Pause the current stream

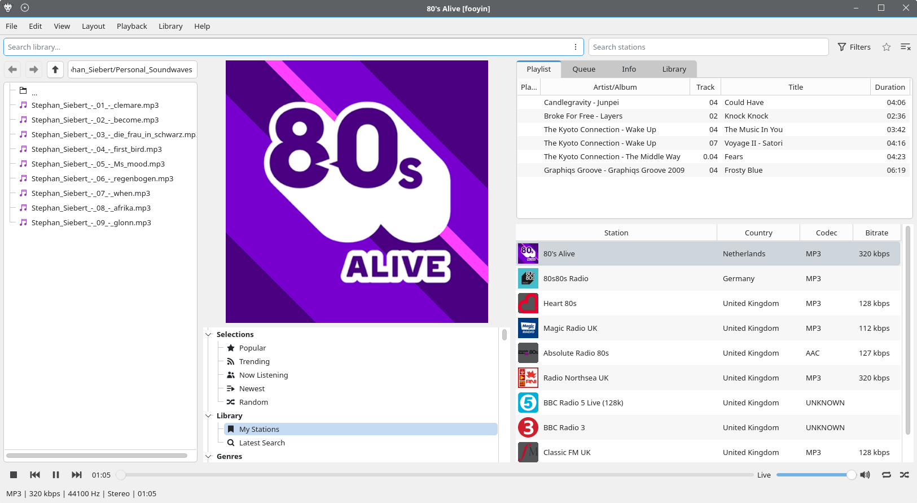[x=56, y=475]
